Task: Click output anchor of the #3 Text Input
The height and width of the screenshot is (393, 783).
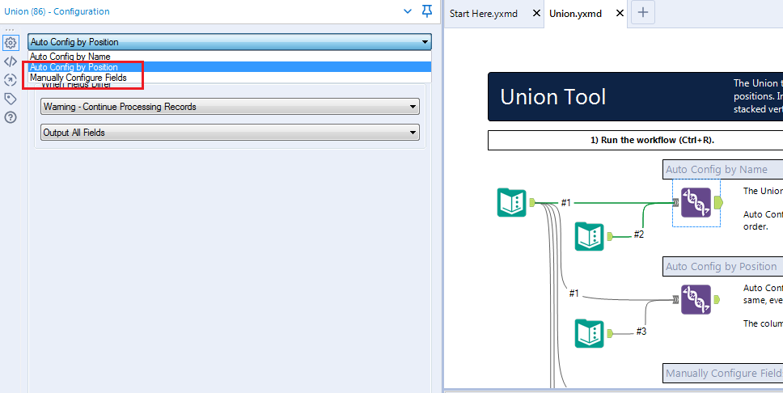Action: [x=610, y=333]
